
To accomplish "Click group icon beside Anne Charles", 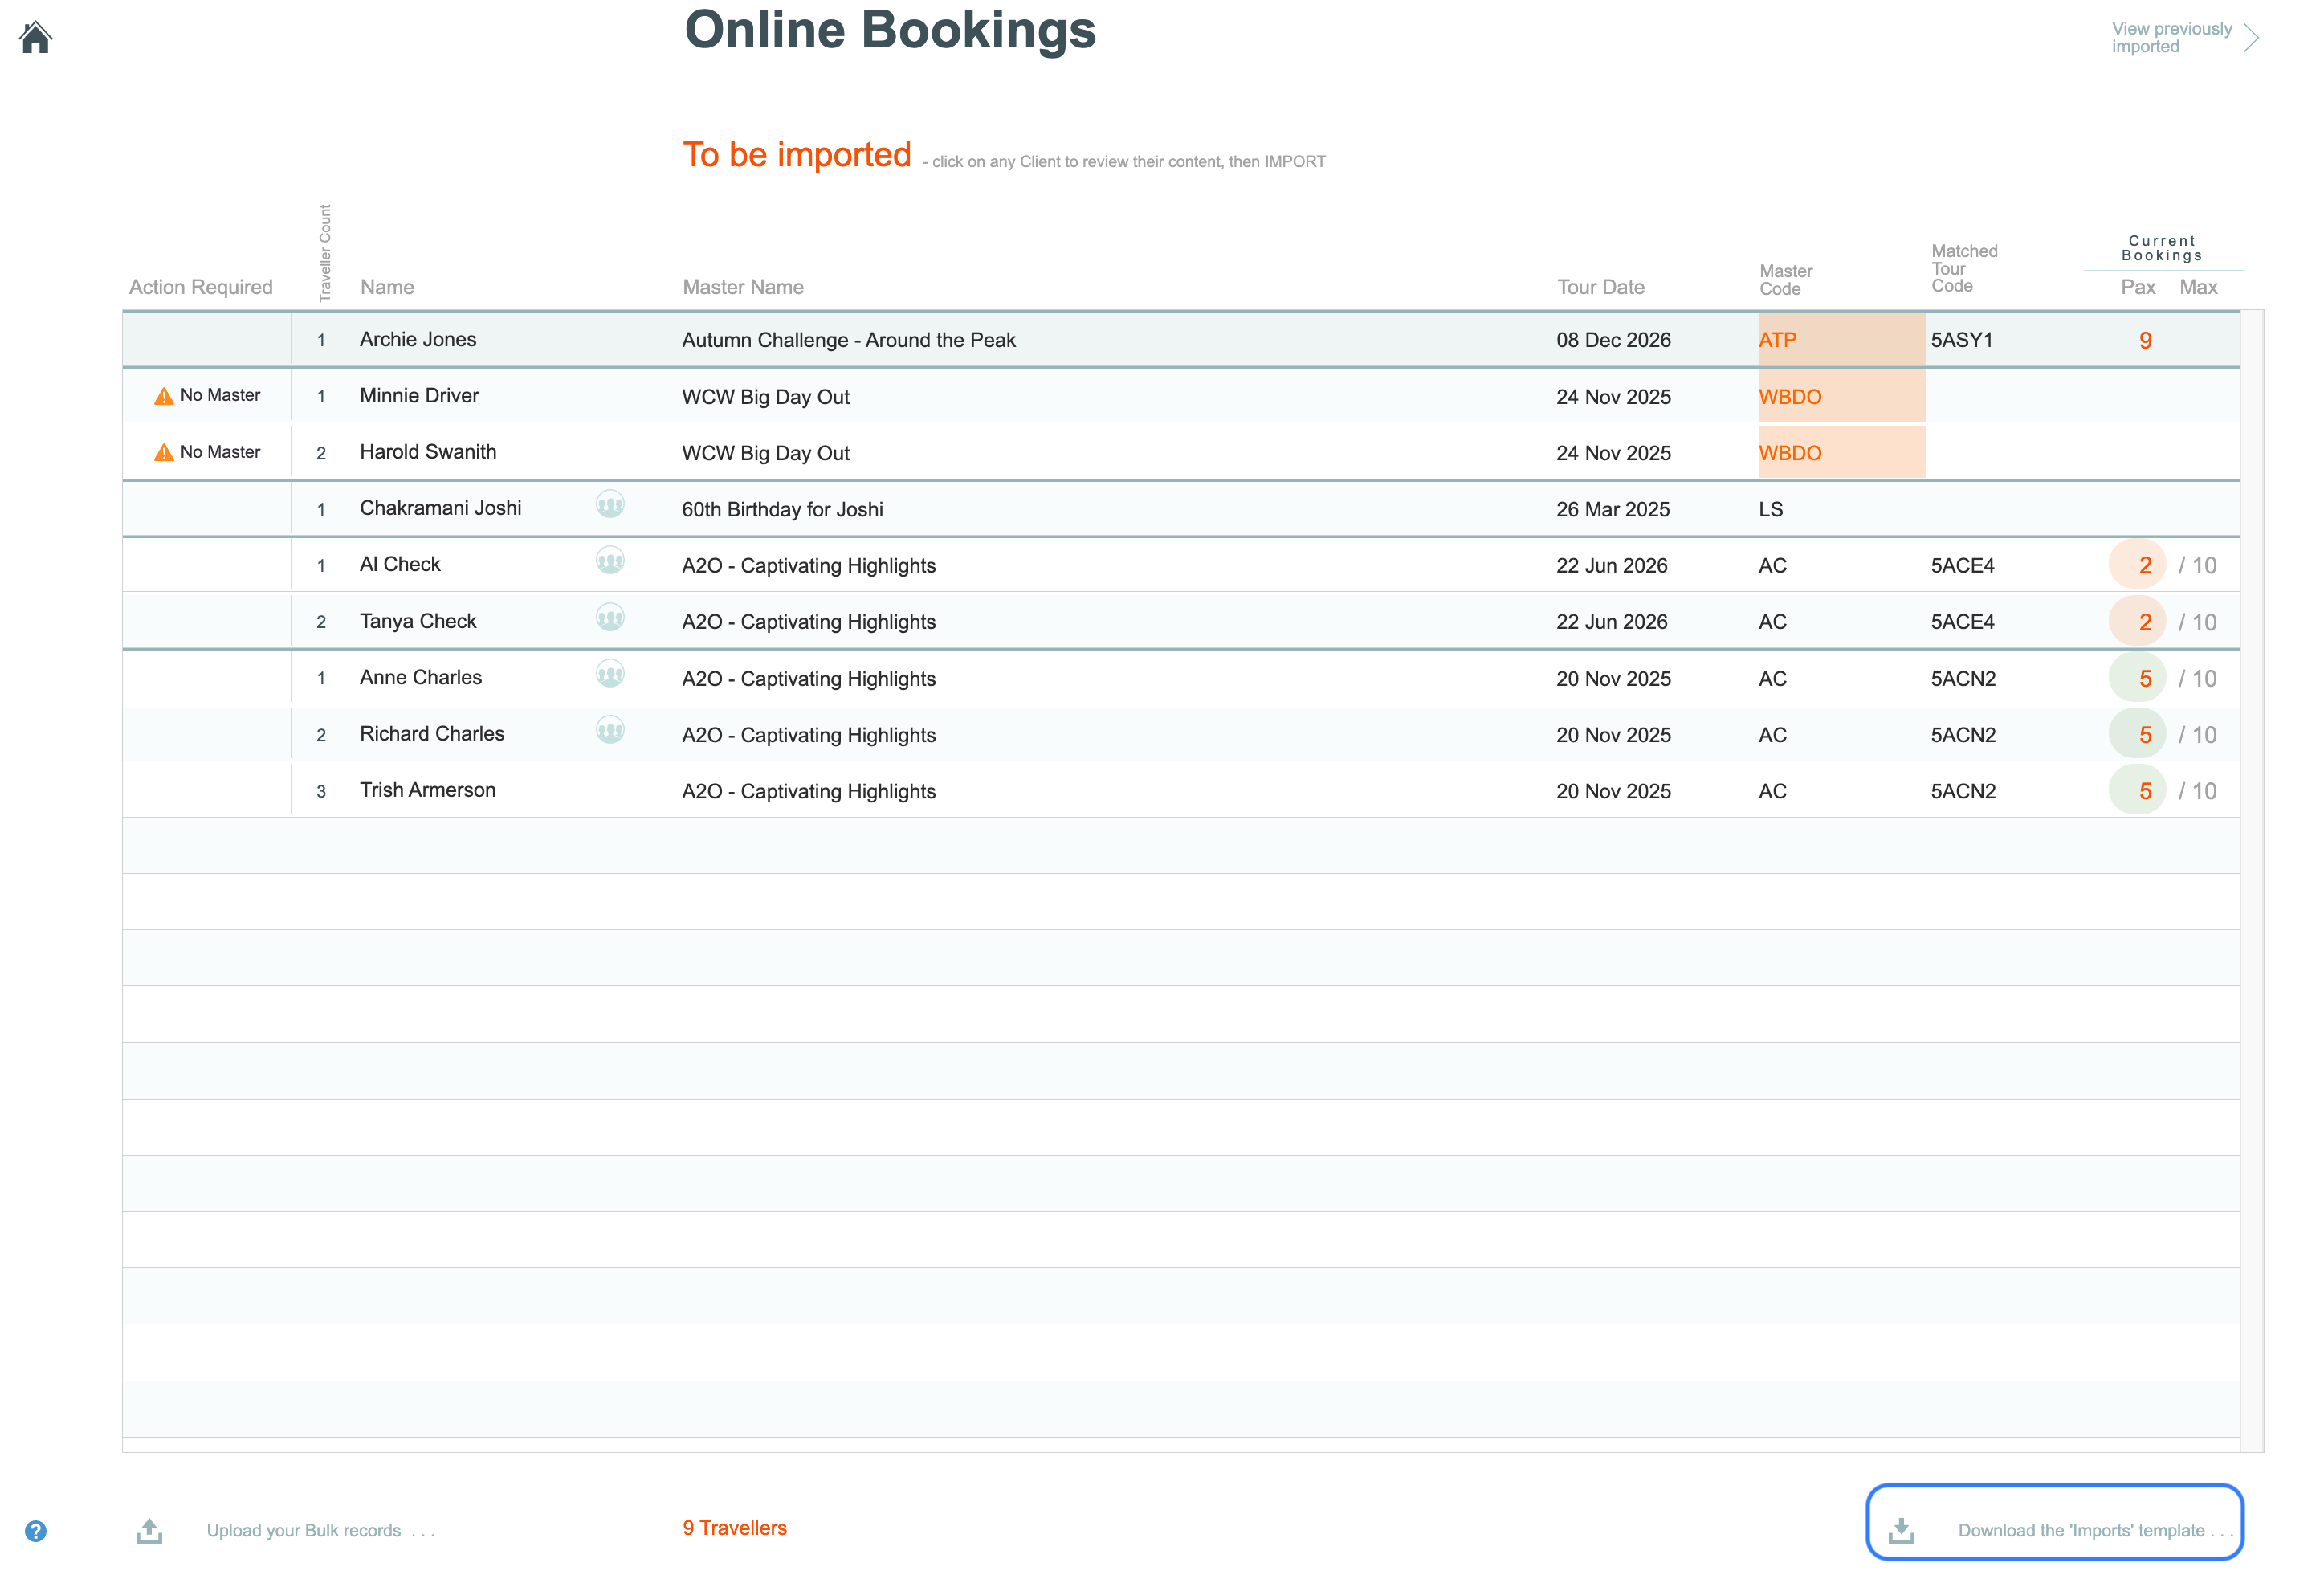I will point(610,673).
